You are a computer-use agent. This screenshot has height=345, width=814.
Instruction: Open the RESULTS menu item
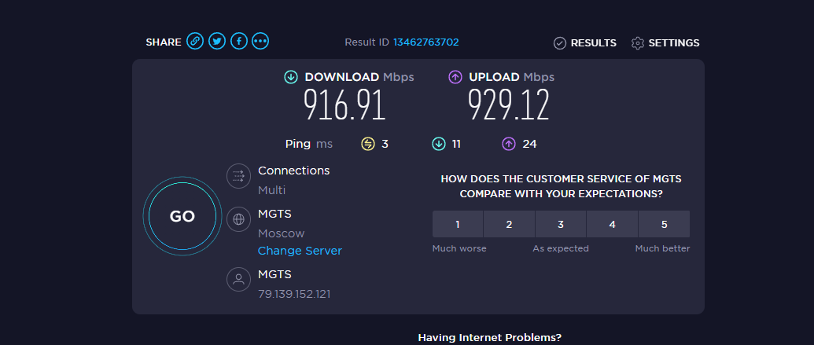[x=593, y=43]
